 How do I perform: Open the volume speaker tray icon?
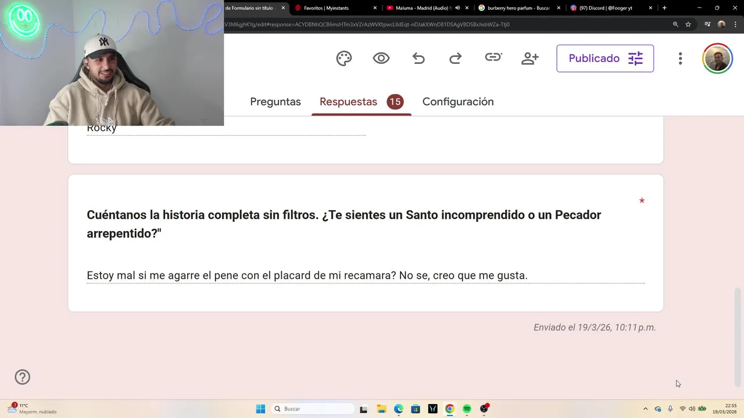coord(692,409)
